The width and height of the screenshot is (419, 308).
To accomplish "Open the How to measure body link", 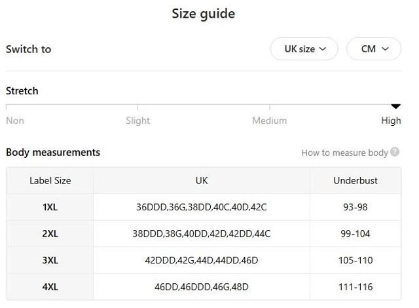I will (344, 153).
